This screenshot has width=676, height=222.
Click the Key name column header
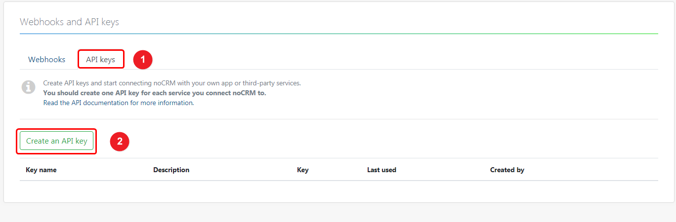pyautogui.click(x=41, y=170)
